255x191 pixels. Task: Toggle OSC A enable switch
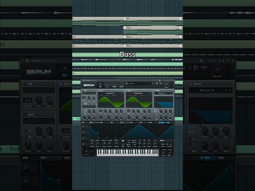pos(98,90)
